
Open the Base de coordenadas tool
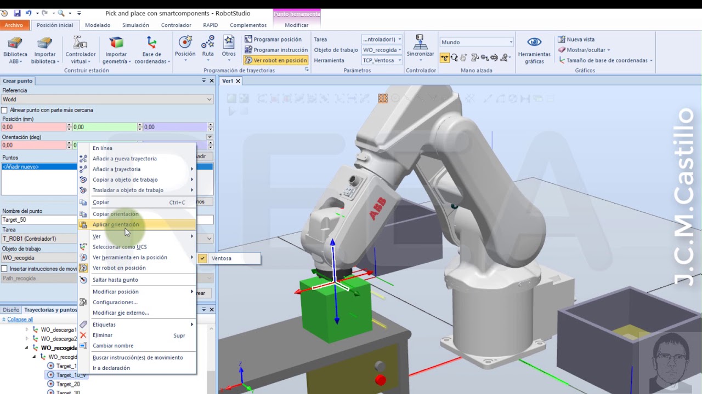tap(152, 50)
